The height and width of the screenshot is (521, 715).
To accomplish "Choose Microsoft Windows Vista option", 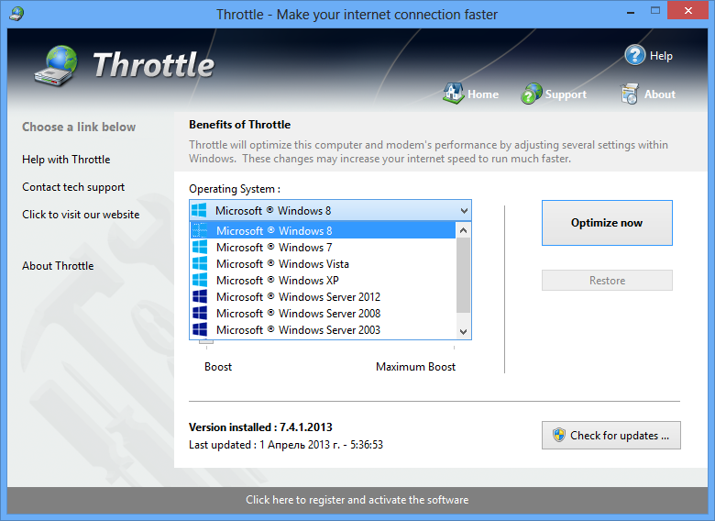I will (323, 263).
